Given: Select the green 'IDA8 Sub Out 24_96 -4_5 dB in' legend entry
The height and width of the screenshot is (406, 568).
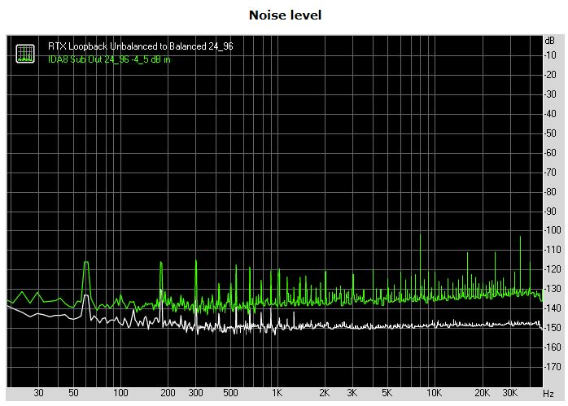Looking at the screenshot, I should click(x=109, y=59).
